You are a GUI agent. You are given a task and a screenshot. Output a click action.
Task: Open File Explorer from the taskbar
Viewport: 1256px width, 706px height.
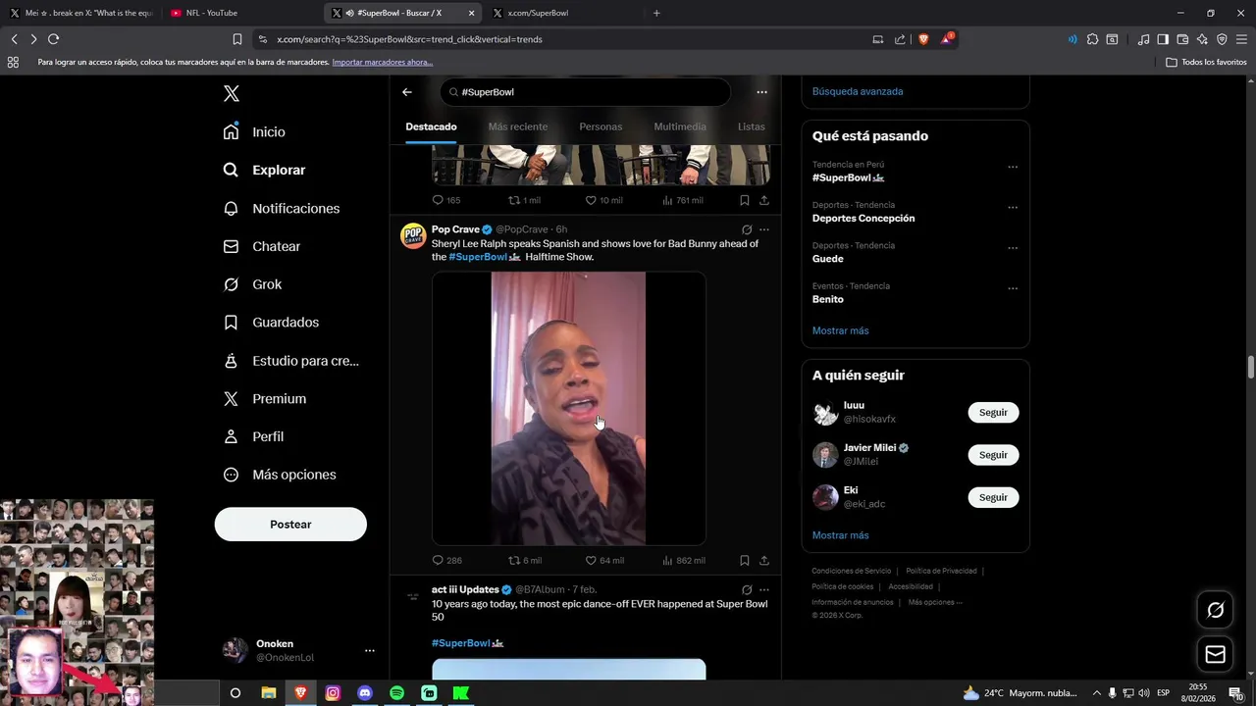tap(268, 693)
